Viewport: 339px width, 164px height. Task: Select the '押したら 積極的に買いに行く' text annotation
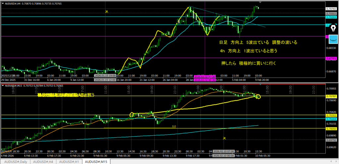coord(248,63)
